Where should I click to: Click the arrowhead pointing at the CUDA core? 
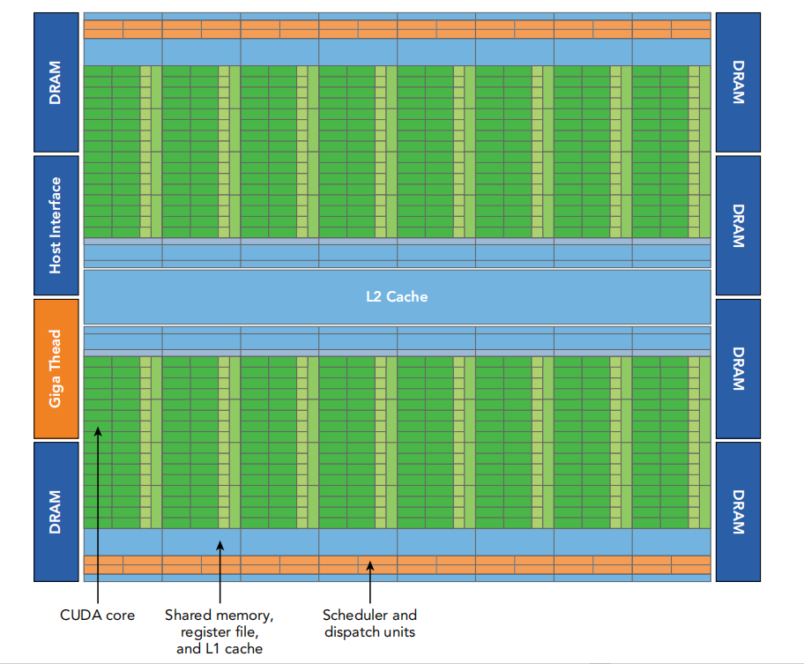coord(98,431)
